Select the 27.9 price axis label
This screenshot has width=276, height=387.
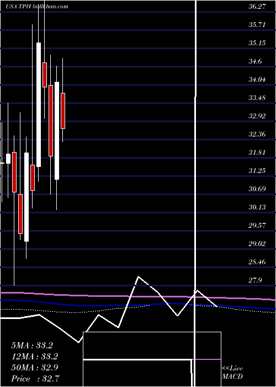pyautogui.click(x=255, y=280)
